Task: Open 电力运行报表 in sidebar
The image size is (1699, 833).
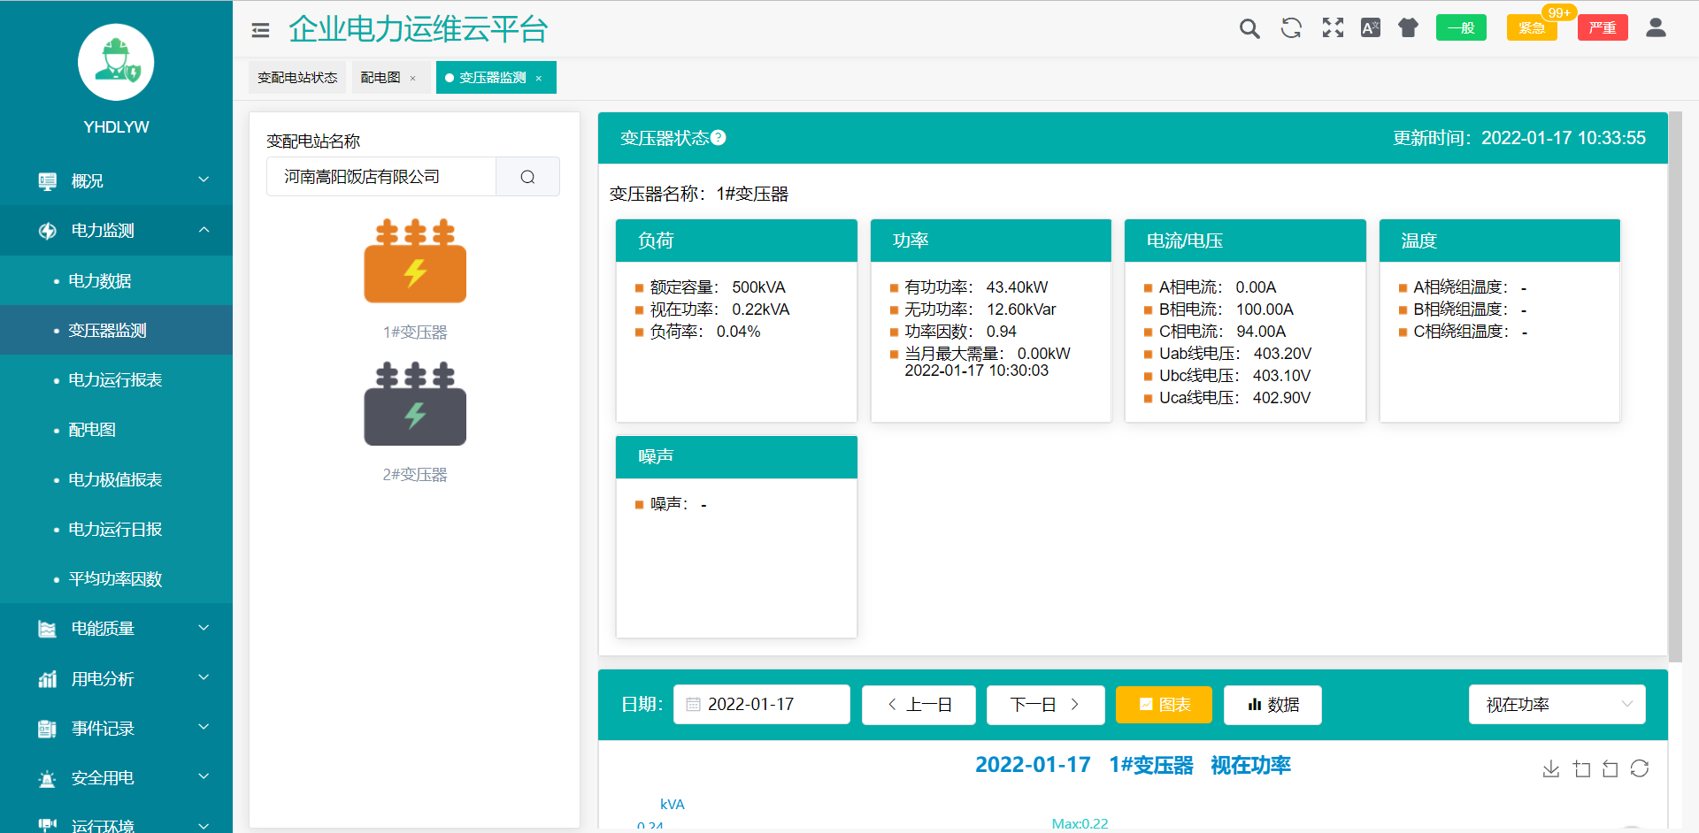Action: point(115,380)
